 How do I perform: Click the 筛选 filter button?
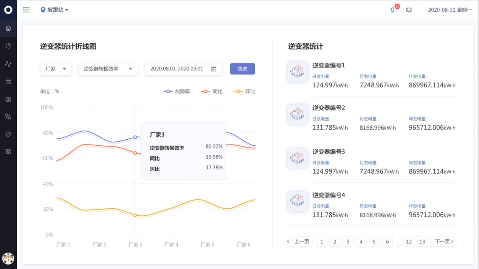[x=242, y=69]
